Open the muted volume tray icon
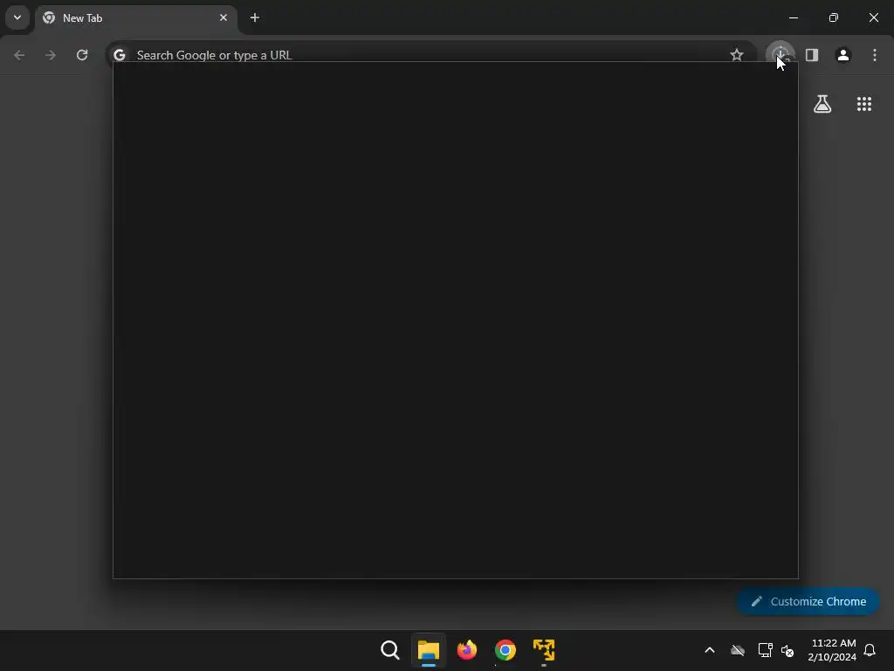This screenshot has height=671, width=894. (787, 650)
